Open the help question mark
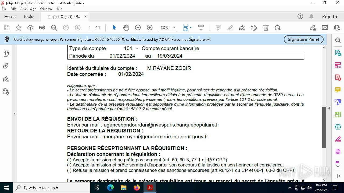Image resolution: width=344 pixels, height=193 pixels. tap(300, 16)
